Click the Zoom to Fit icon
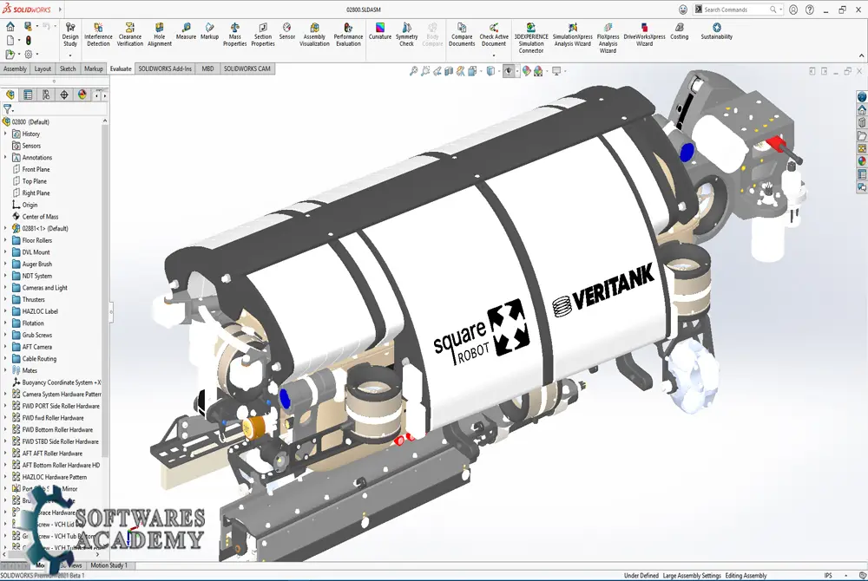Viewport: 868px width, 581px height. [x=413, y=71]
